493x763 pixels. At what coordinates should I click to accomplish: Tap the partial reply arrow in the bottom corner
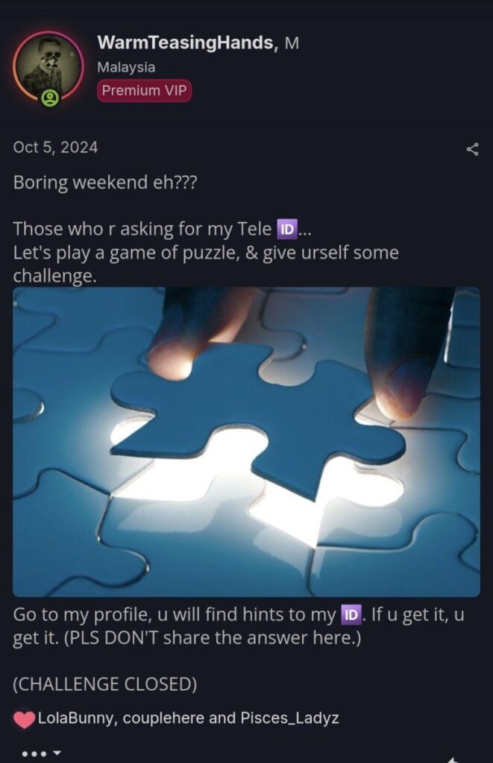tap(453, 759)
